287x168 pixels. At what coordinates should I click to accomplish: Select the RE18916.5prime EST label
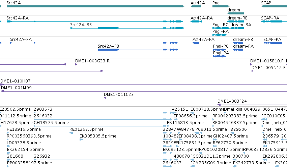(x=24, y=129)
